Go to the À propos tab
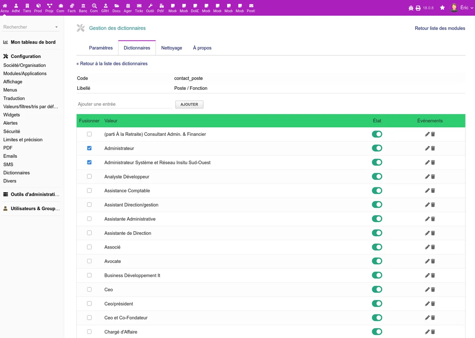The height and width of the screenshot is (338, 475). (x=202, y=48)
